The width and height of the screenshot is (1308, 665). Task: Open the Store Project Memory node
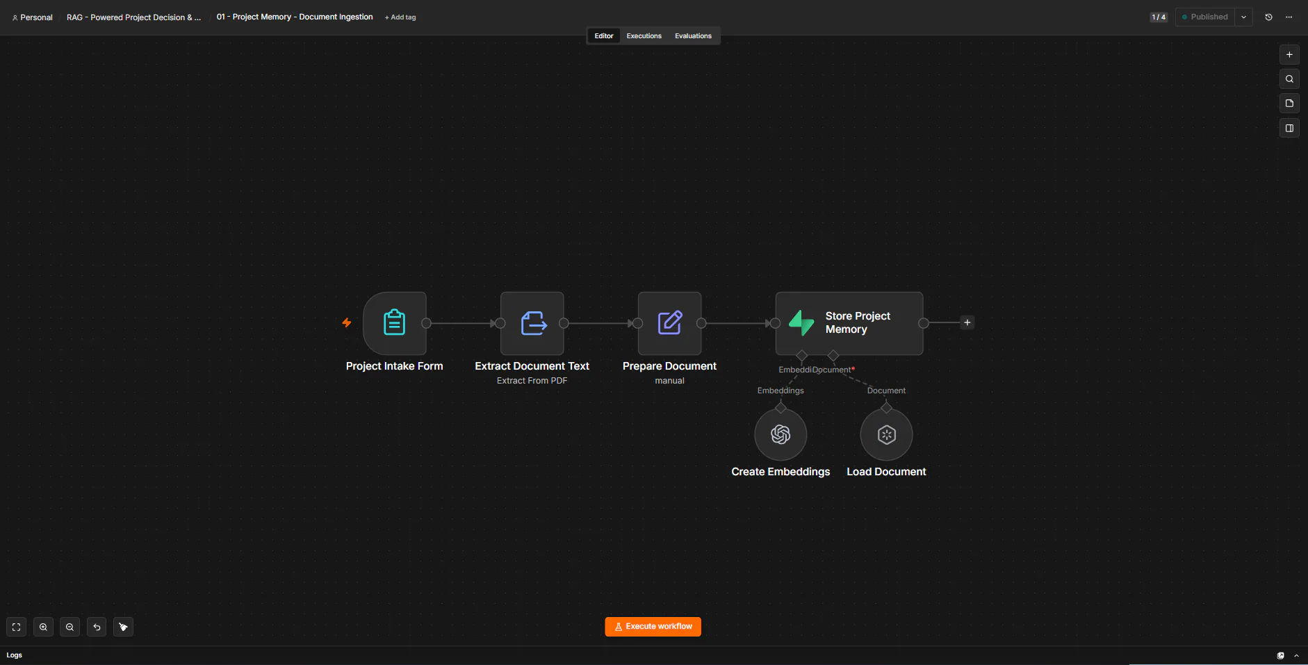[x=849, y=323]
